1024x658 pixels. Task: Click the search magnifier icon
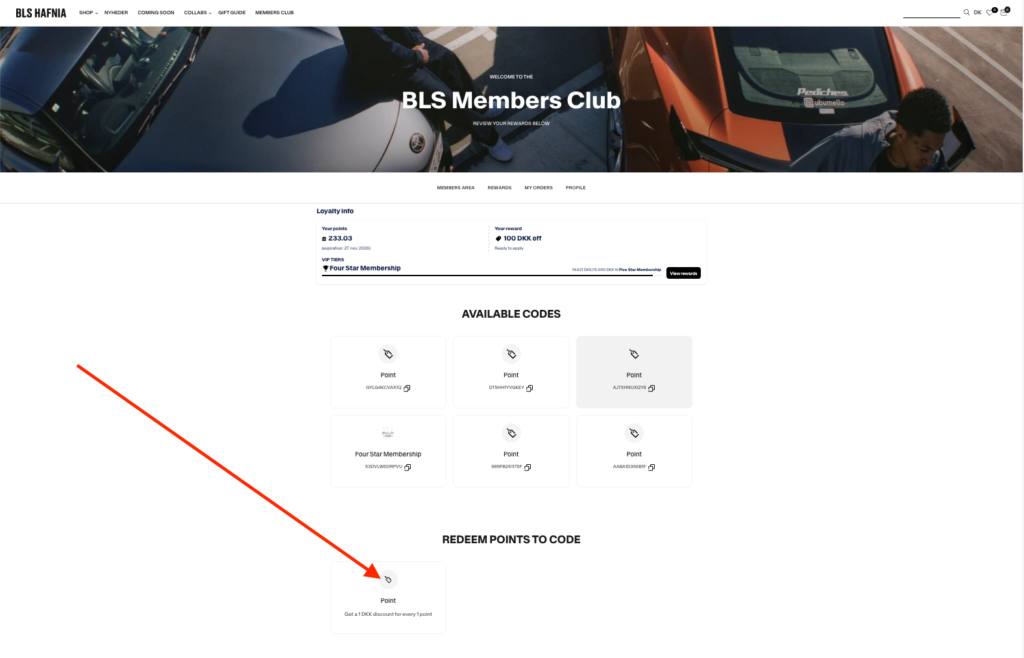[966, 12]
